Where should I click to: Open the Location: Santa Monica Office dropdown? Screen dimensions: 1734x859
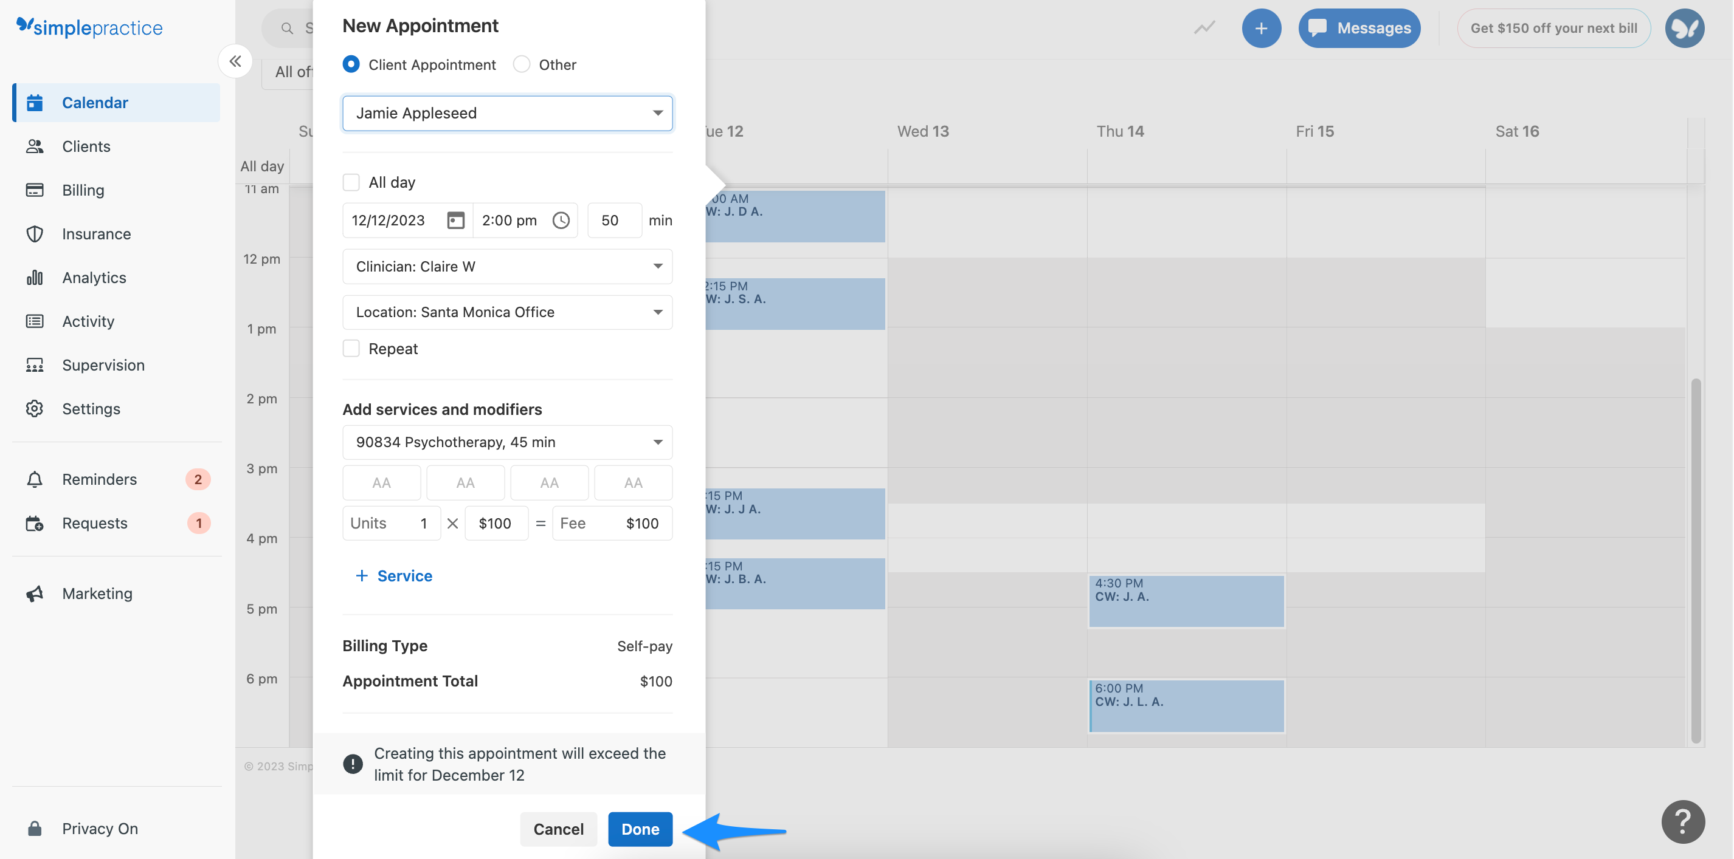(x=507, y=312)
